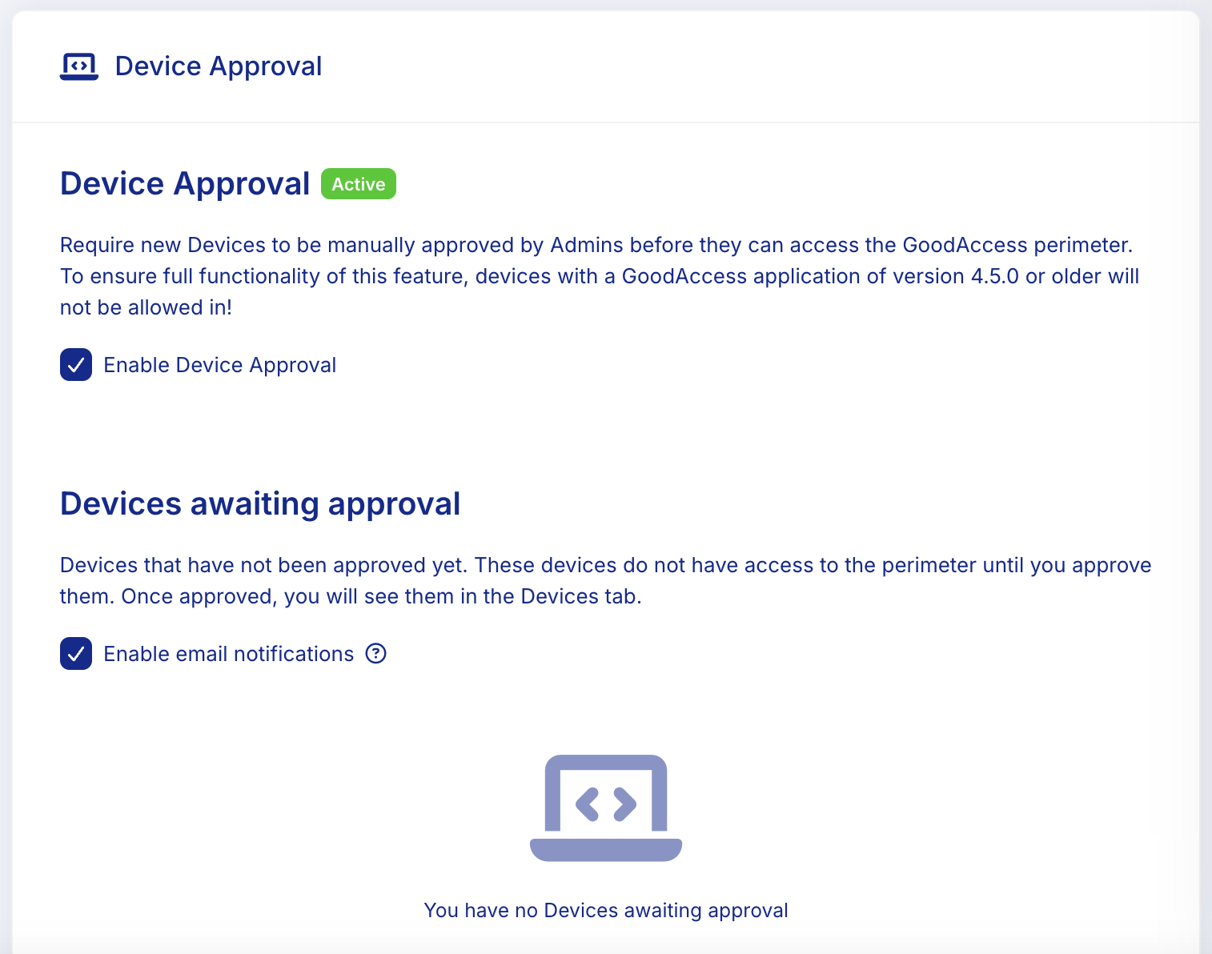This screenshot has height=954, width=1212.
Task: Click the laptop icon in the page header
Action: point(78,66)
